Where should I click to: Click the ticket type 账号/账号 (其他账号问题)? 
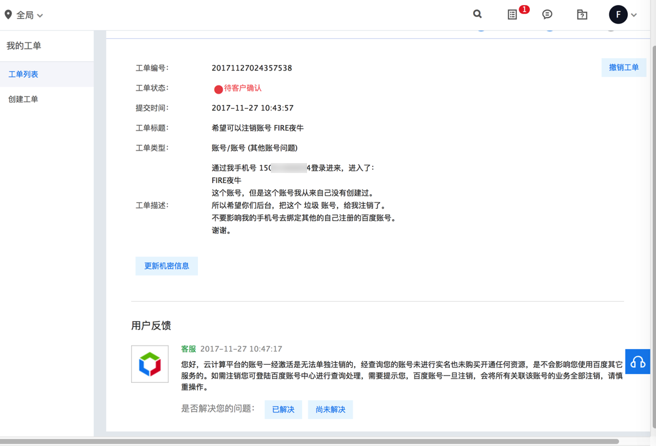[x=255, y=148]
